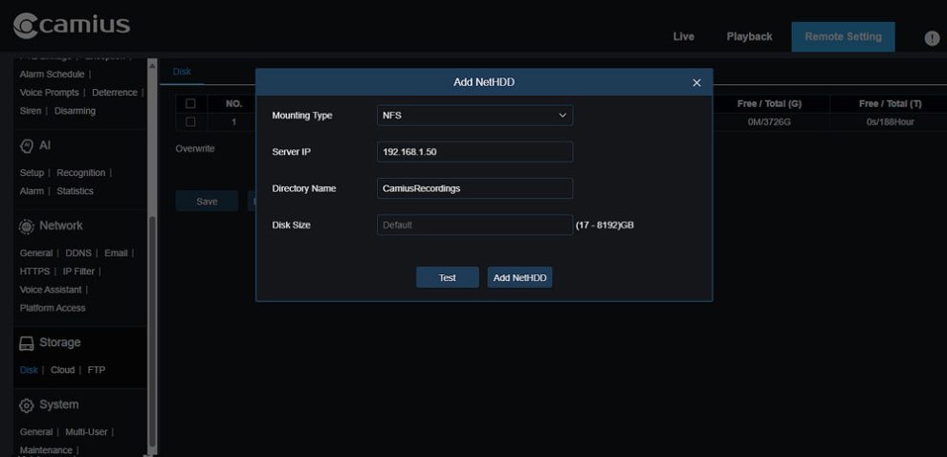Open Network General settings
This screenshot has height=457, width=947.
pyautogui.click(x=35, y=253)
